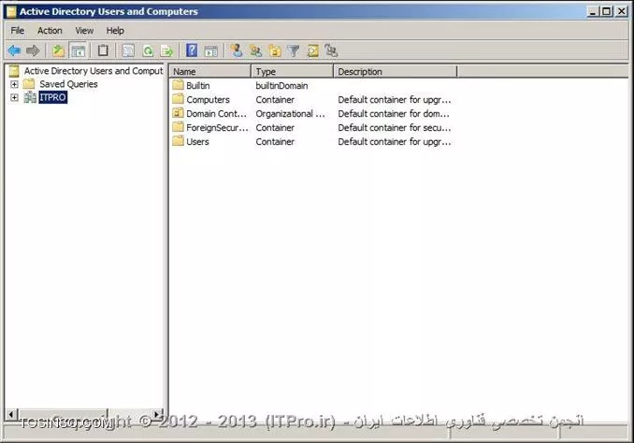Open the File menu
The width and height of the screenshot is (634, 443).
pyautogui.click(x=18, y=31)
